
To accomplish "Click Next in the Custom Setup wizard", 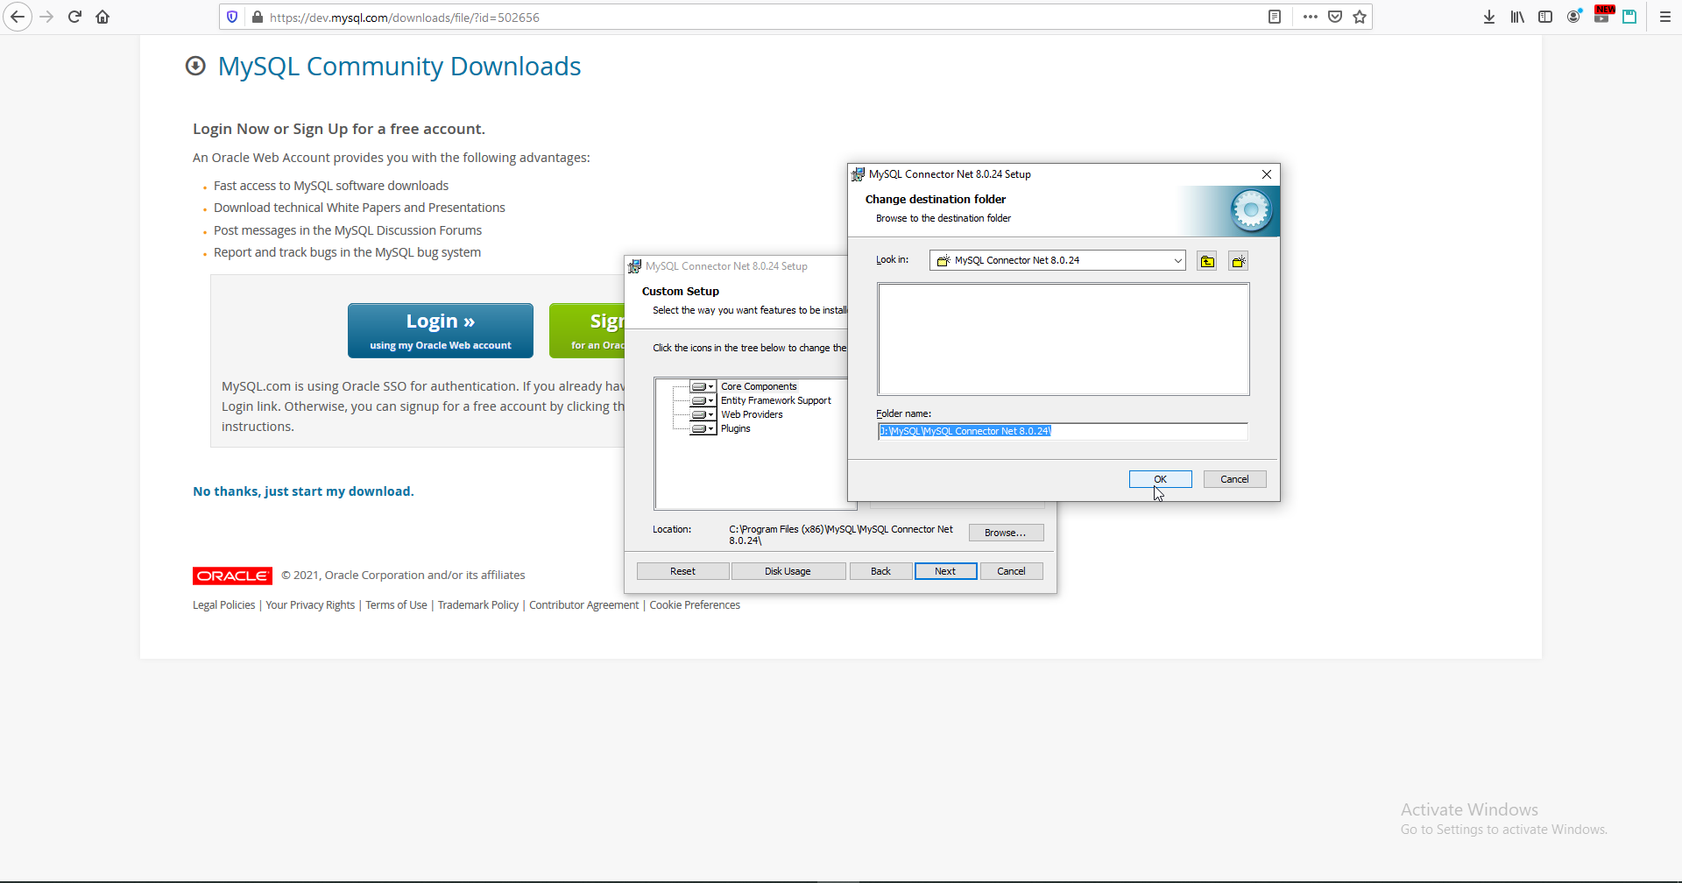I will 945,571.
